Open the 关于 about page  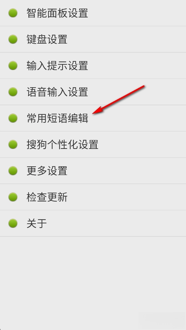93,223
